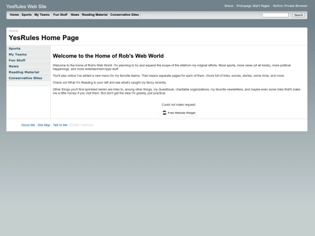This screenshot has height=236, width=315.
Task: Open Conservative Sites in top navigation bar
Action: tap(124, 15)
